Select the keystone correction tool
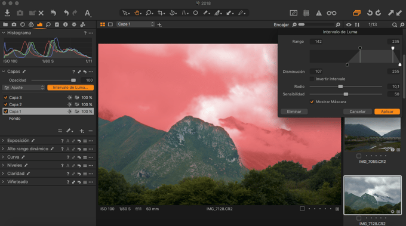This screenshot has height=226, width=406. coord(184,13)
